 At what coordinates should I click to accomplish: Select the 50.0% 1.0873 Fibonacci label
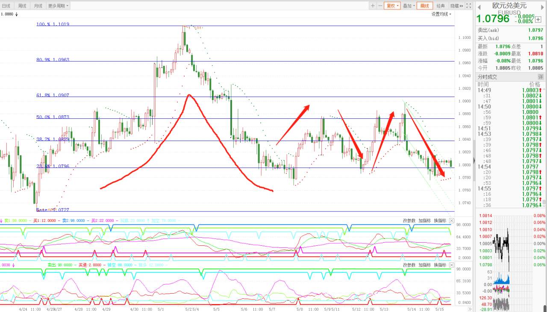tap(53, 117)
